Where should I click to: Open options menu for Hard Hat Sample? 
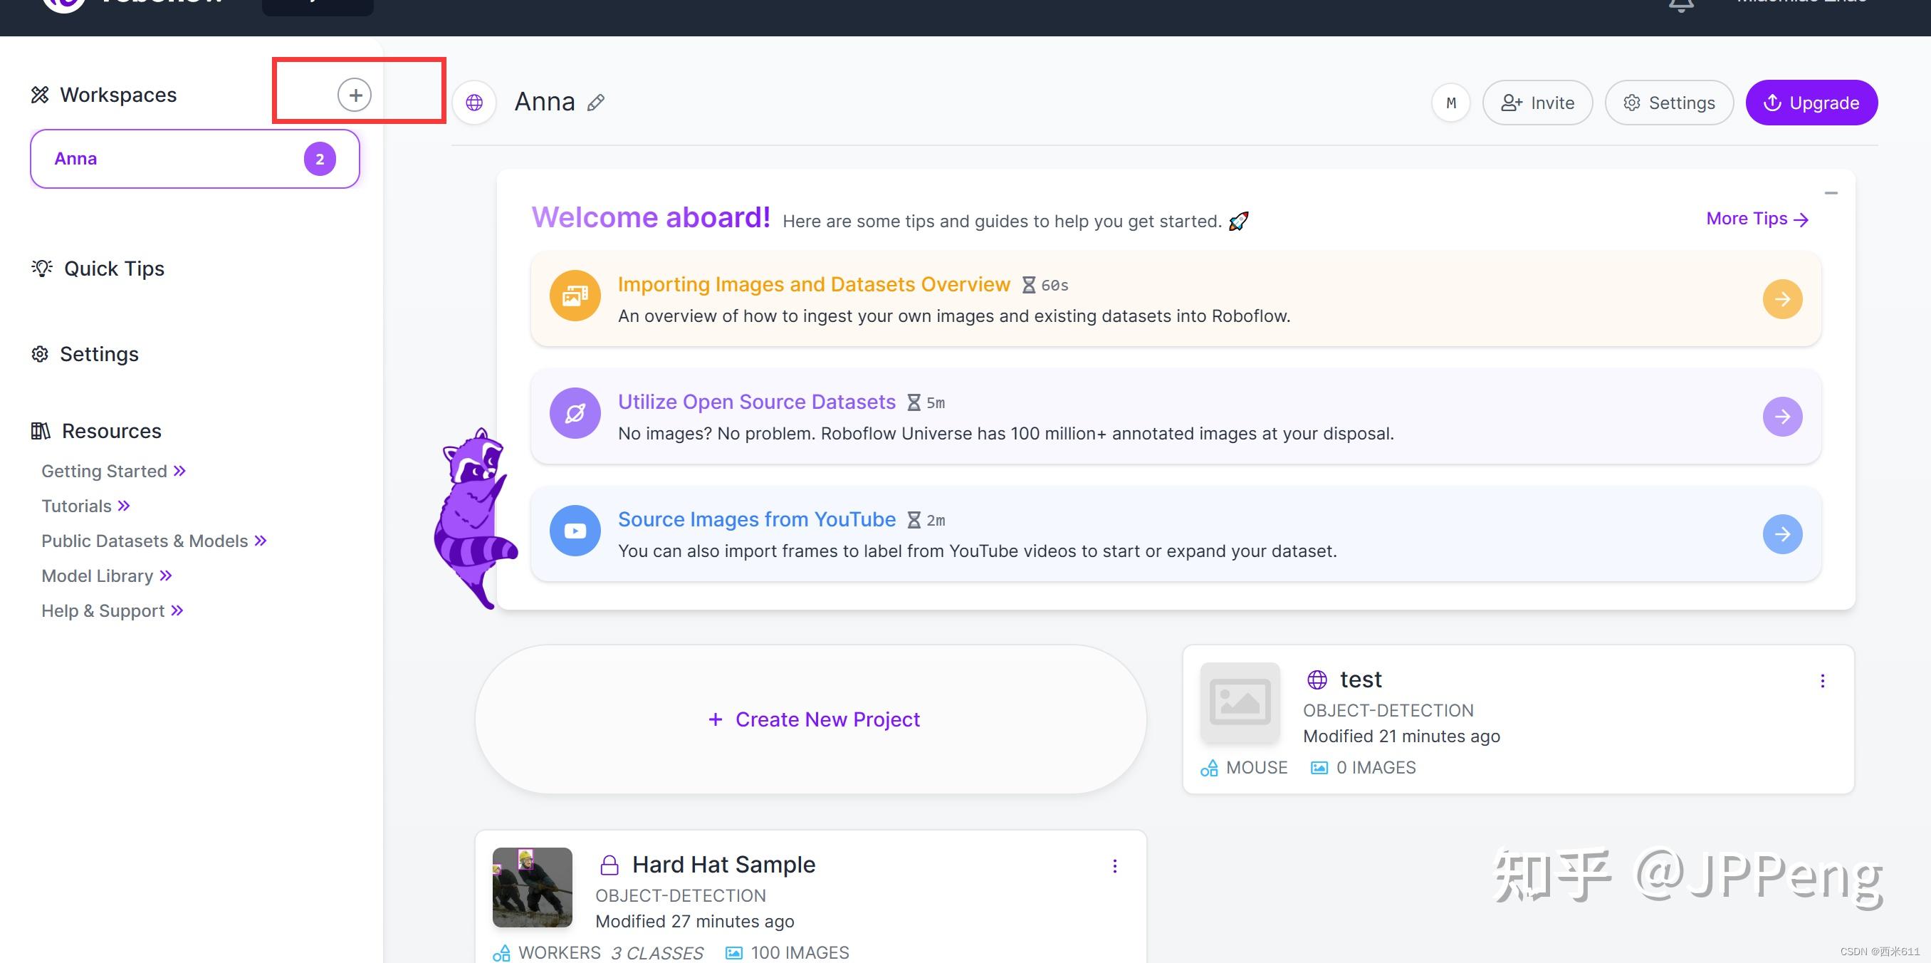1115,866
